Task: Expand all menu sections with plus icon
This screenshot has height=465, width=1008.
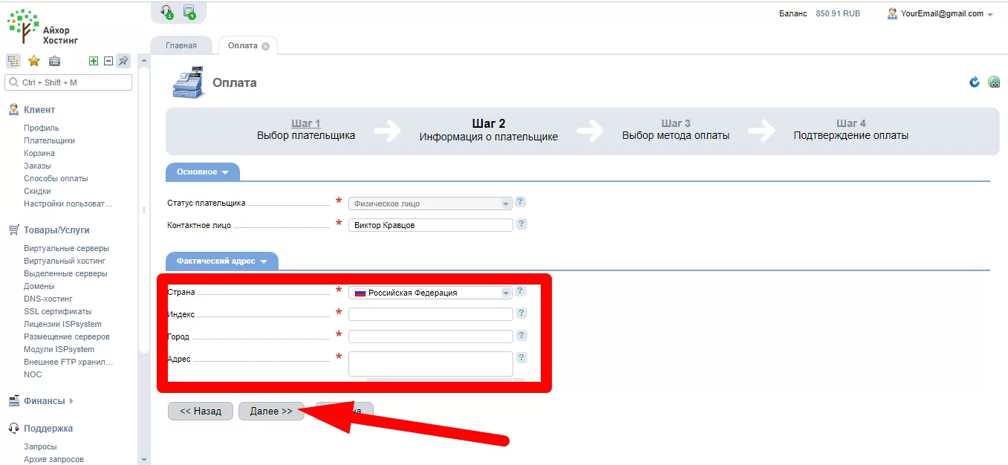Action: [94, 61]
